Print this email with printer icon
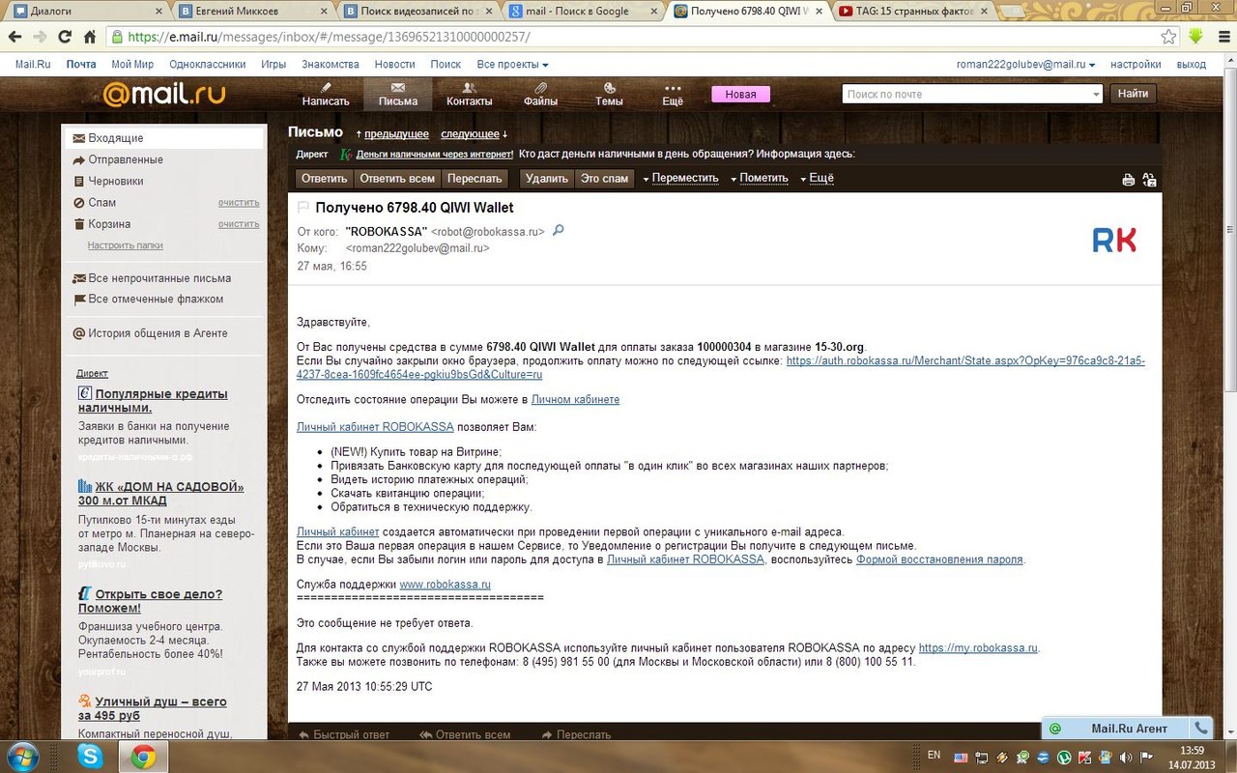 (1128, 179)
